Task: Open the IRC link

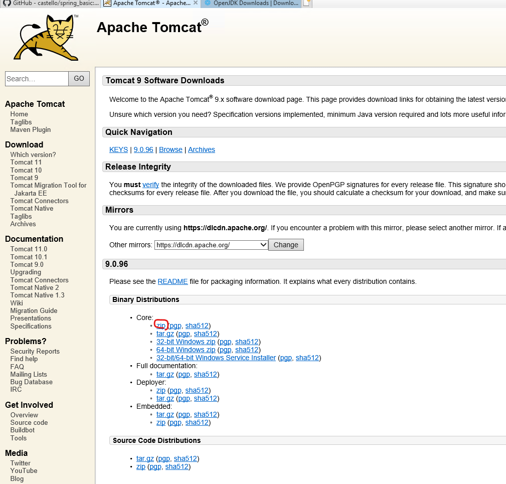Action: click(x=16, y=390)
